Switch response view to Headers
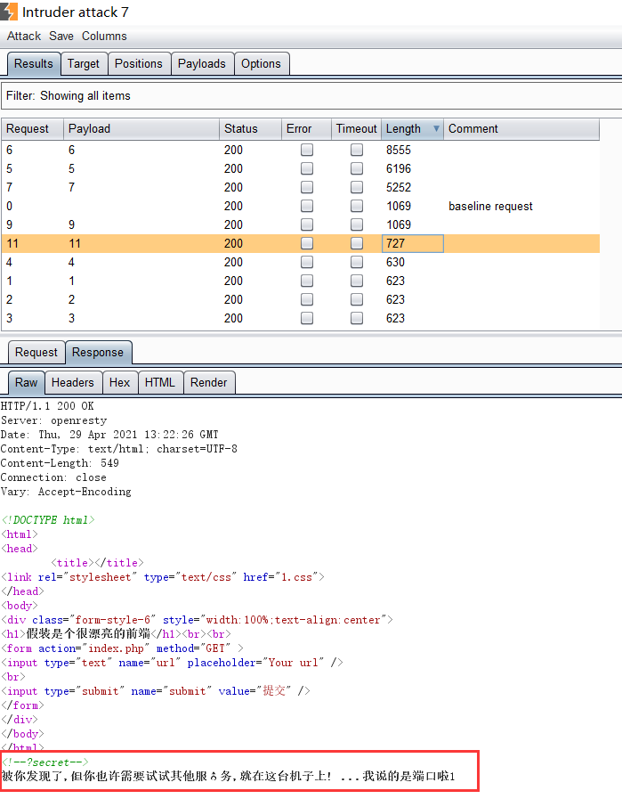 pyautogui.click(x=72, y=382)
